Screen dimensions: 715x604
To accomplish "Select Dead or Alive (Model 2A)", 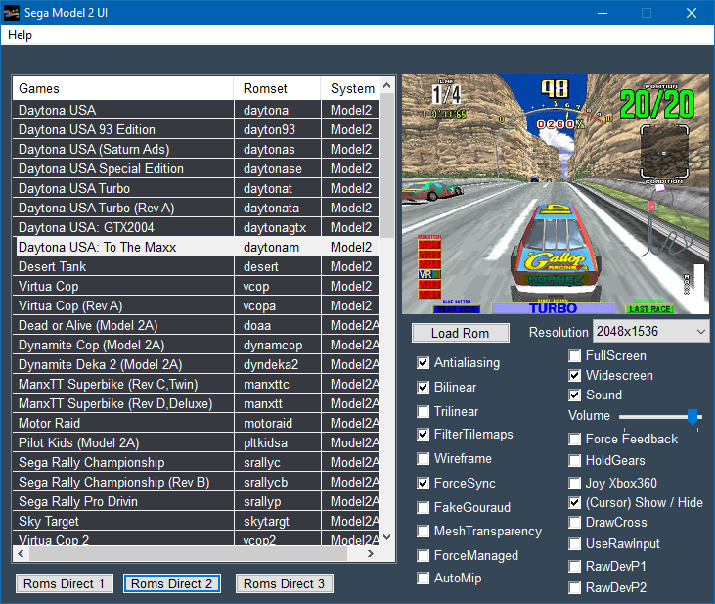I will tap(196, 326).
